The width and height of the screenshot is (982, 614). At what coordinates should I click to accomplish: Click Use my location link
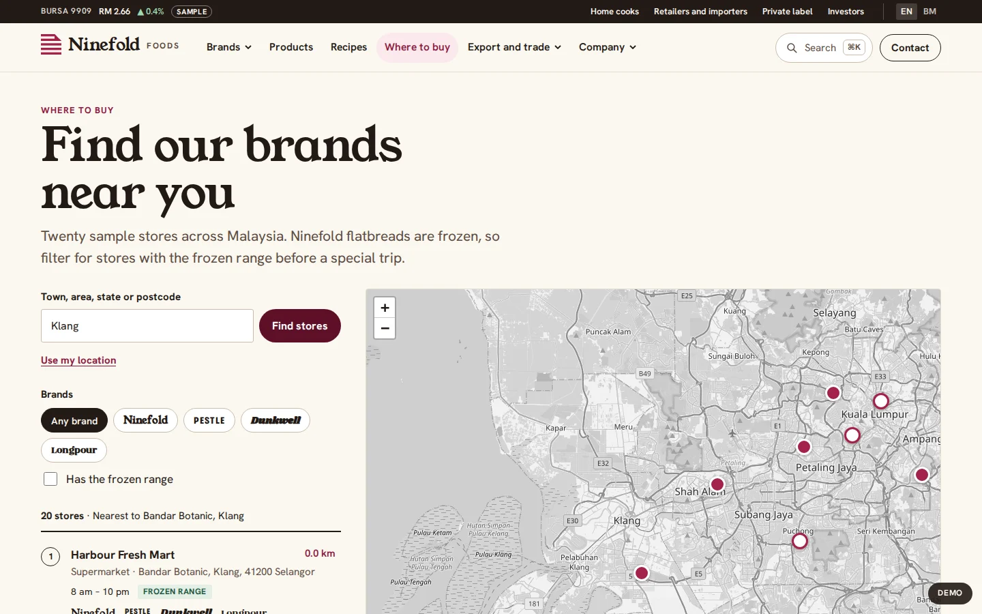coord(78,360)
